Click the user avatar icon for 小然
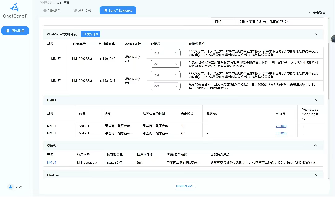The width and height of the screenshot is (335, 197). (x=11, y=186)
